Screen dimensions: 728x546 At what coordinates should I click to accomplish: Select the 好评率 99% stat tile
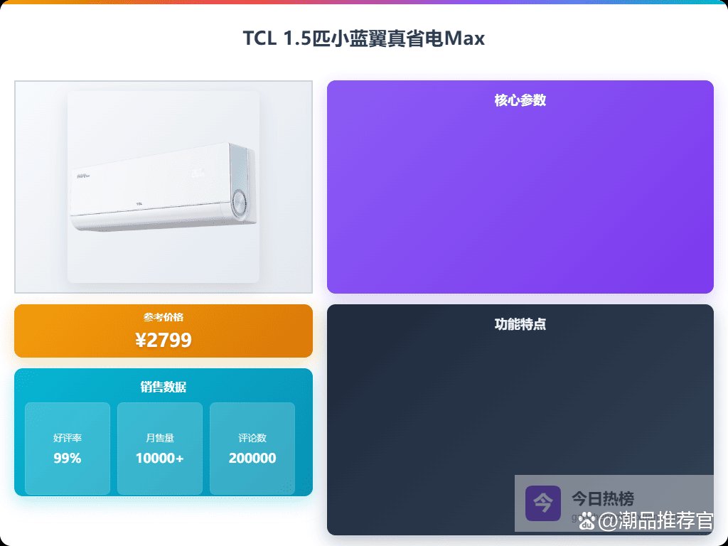(x=68, y=449)
